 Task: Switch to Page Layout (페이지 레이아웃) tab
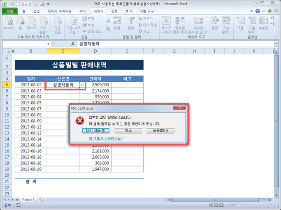[x=60, y=11]
